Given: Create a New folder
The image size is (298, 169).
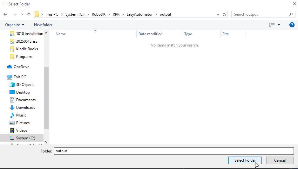Looking at the screenshot, I should (x=43, y=25).
